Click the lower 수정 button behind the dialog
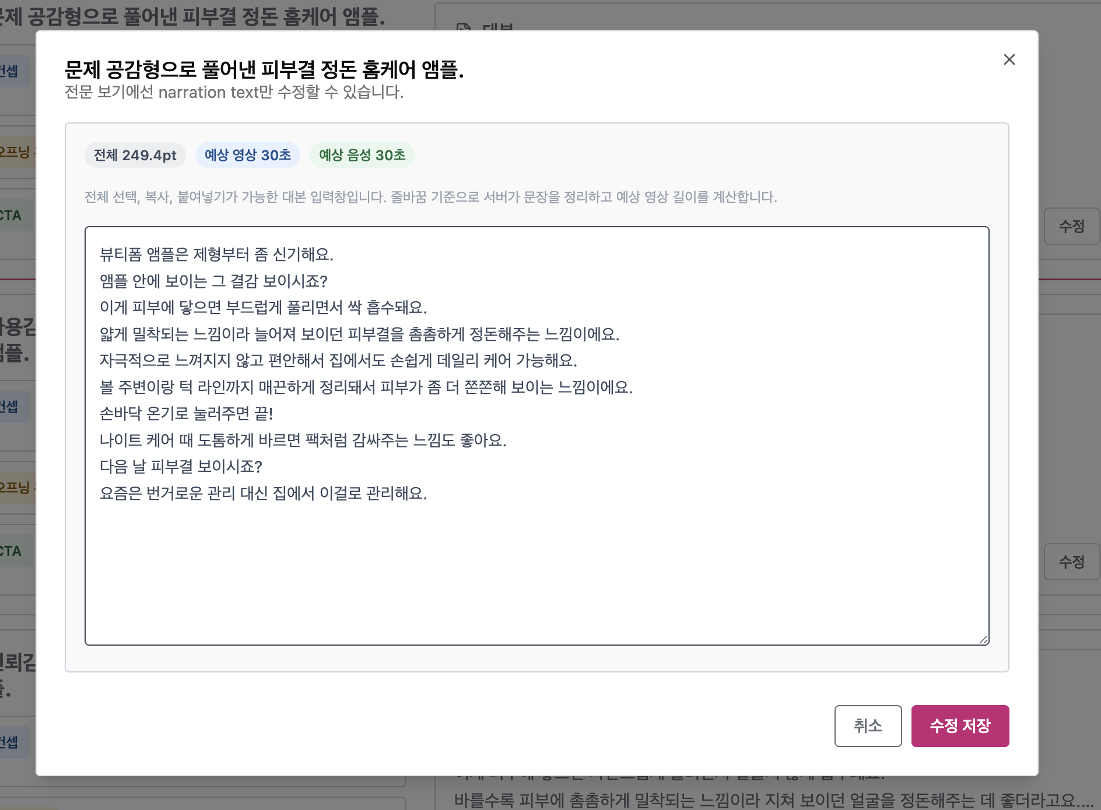 (1071, 562)
